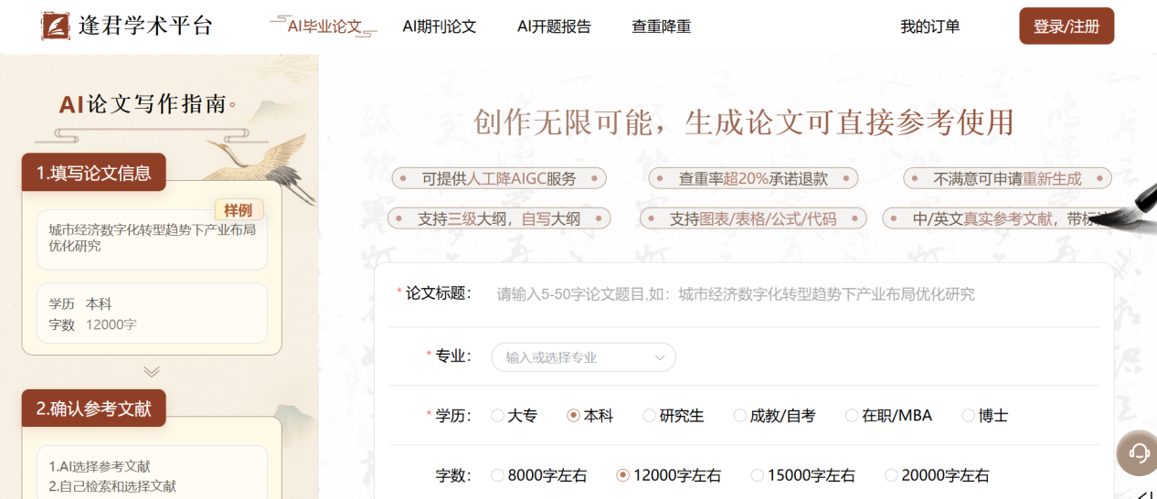
Task: Select the 12000字左右 word count option
Action: pyautogui.click(x=668, y=475)
